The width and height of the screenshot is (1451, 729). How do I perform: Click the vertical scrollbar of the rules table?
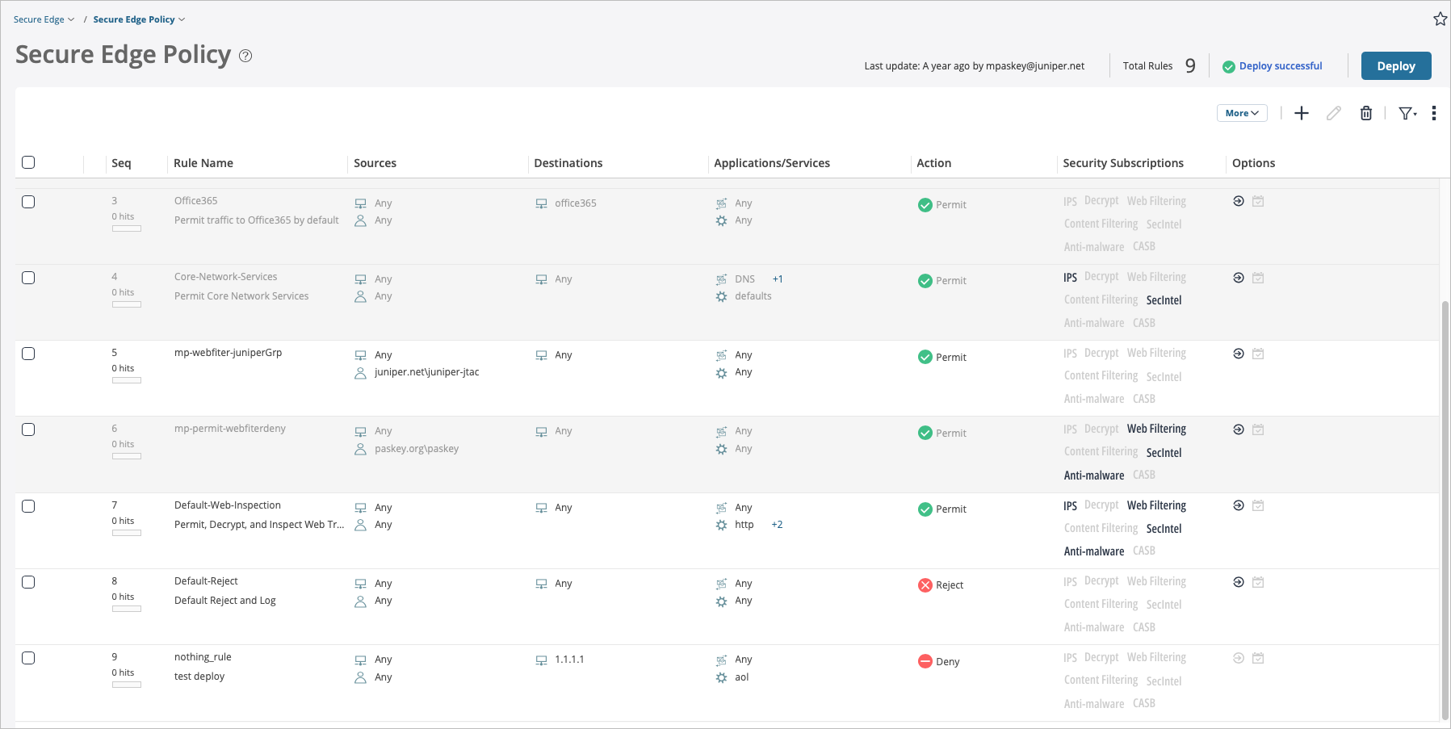tap(1445, 509)
